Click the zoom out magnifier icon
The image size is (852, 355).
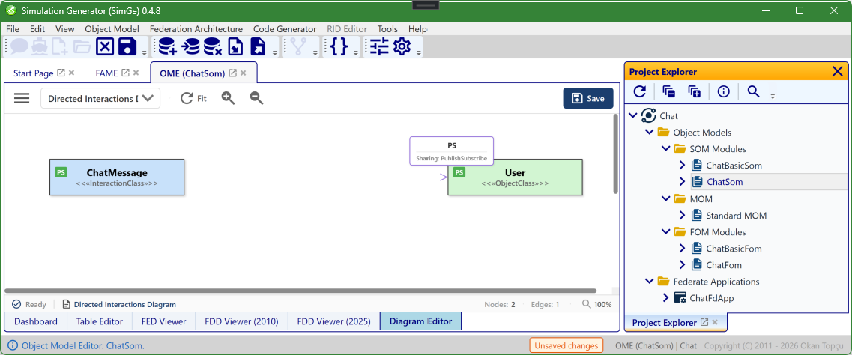coord(256,98)
